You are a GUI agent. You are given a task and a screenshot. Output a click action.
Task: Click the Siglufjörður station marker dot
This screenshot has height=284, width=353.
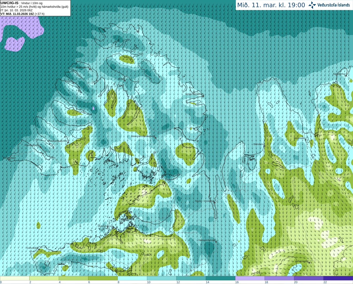(346, 75)
